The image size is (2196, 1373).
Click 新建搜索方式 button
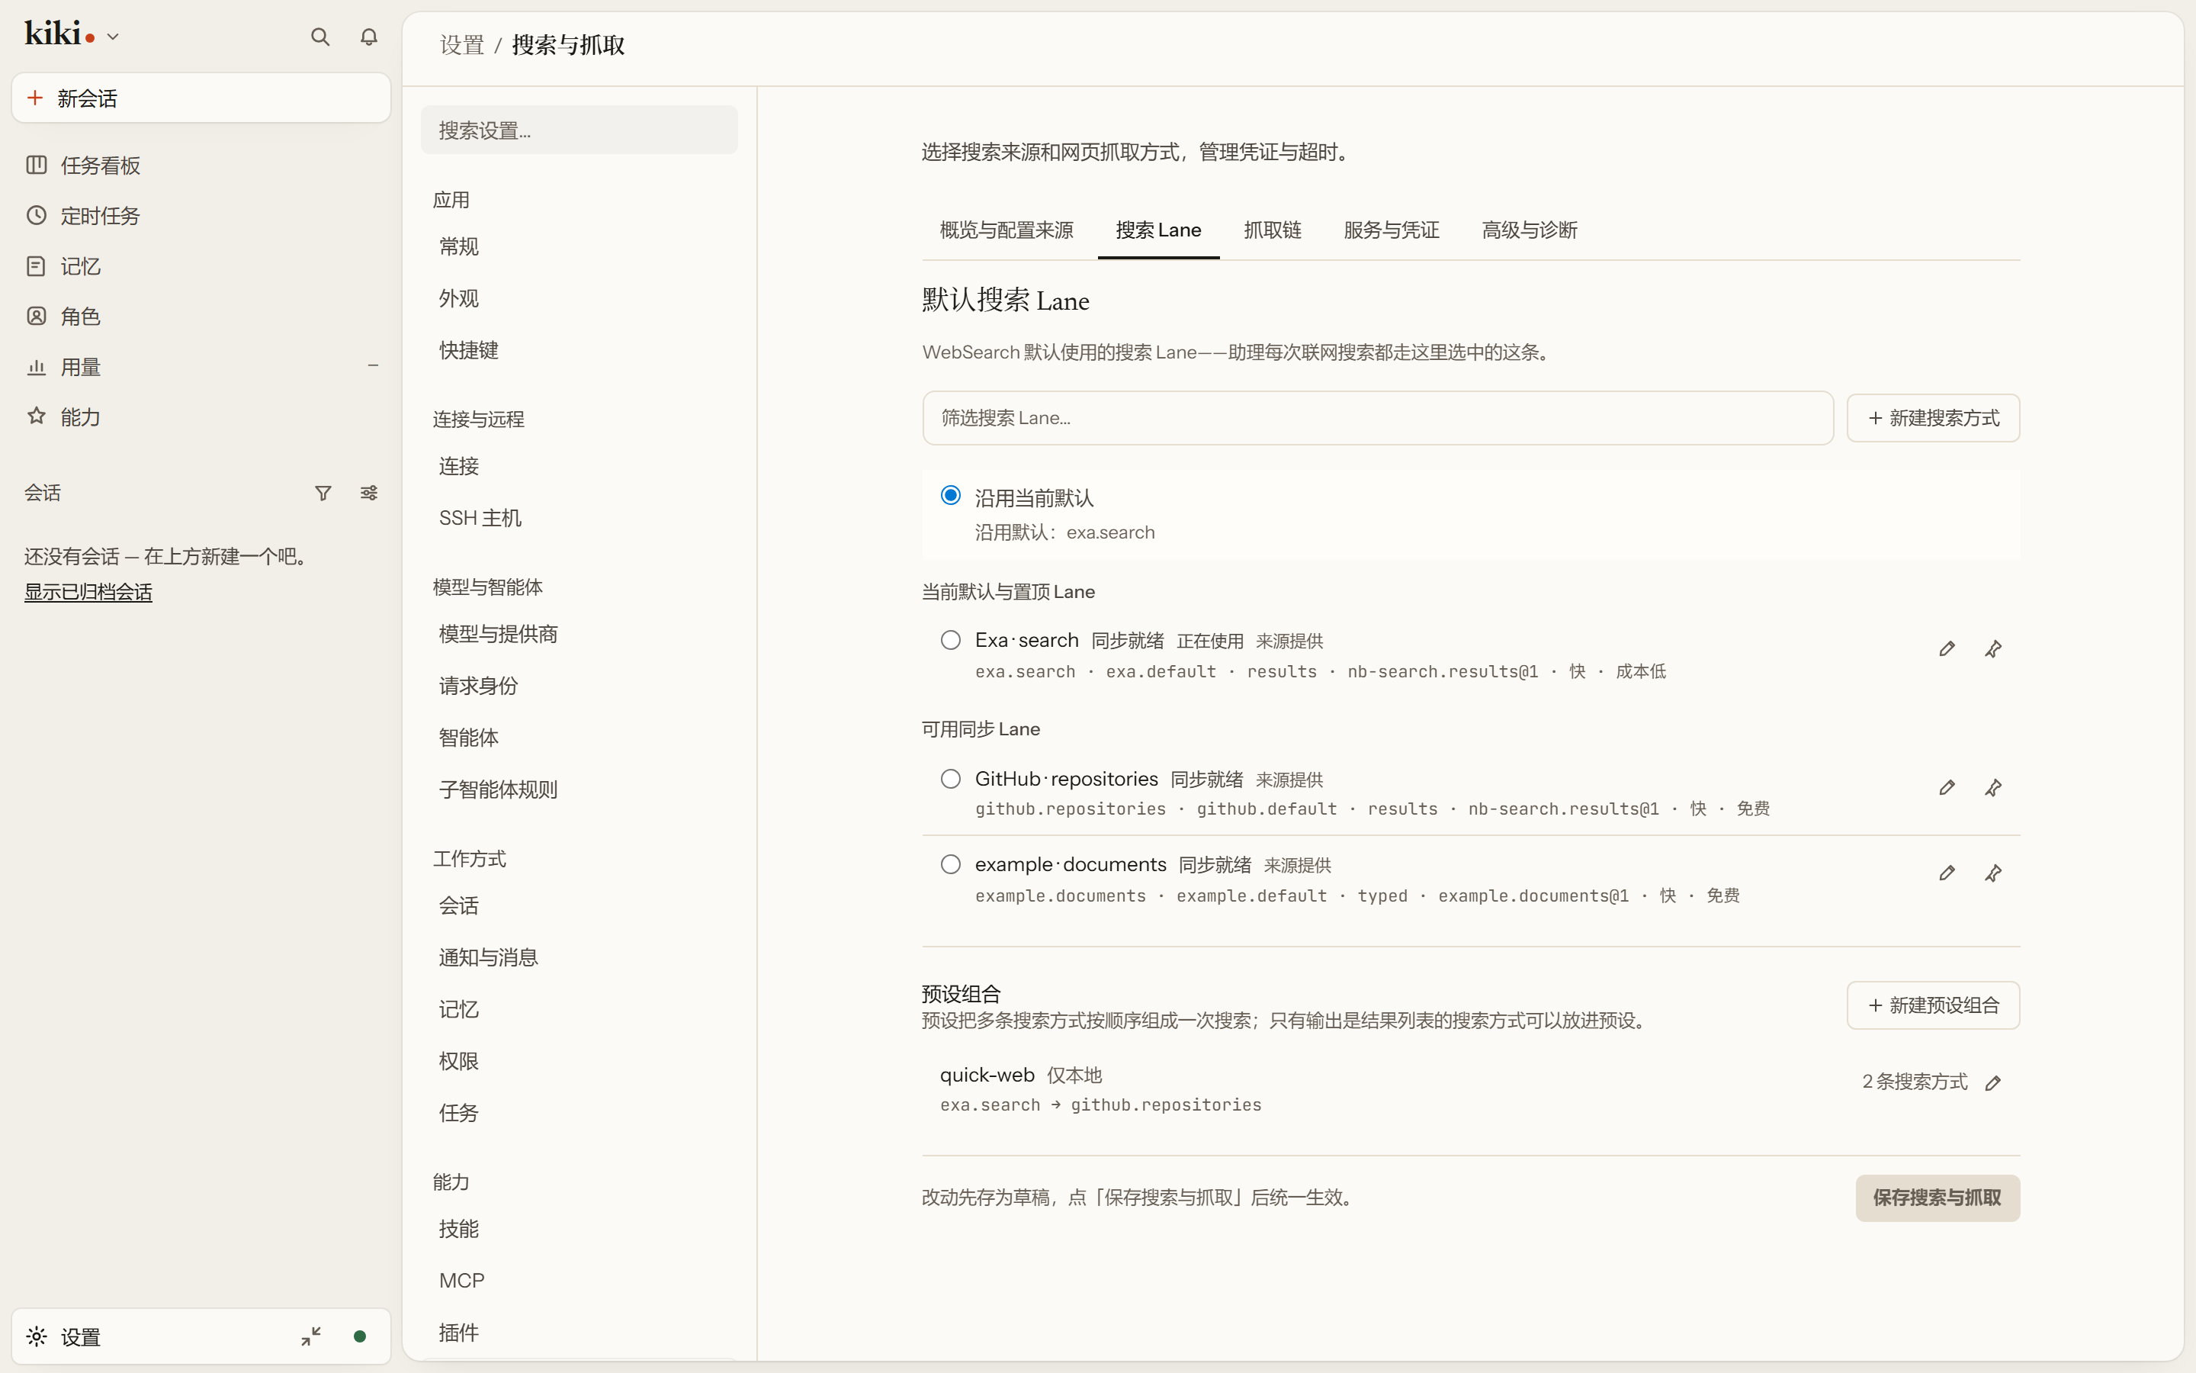tap(1933, 418)
